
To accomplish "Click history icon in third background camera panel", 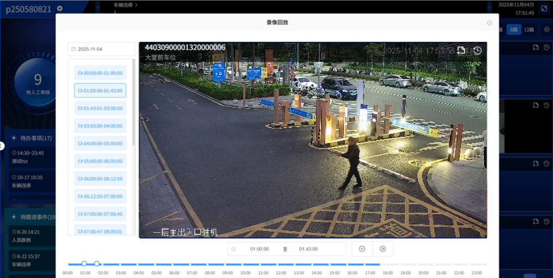I will [547, 163].
